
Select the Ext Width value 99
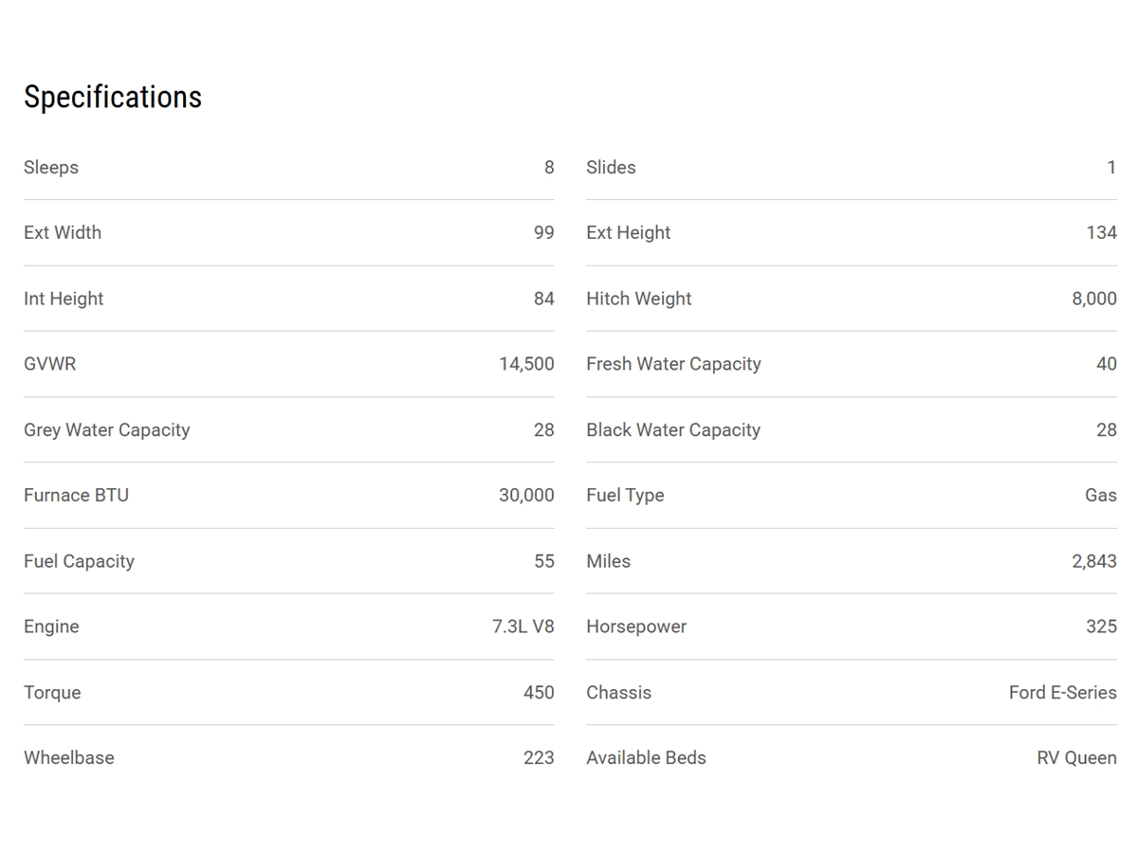click(x=543, y=233)
